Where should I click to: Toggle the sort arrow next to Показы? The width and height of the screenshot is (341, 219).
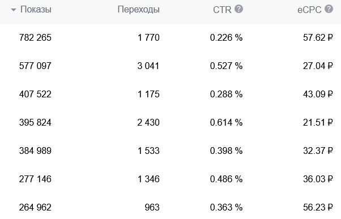(x=14, y=10)
